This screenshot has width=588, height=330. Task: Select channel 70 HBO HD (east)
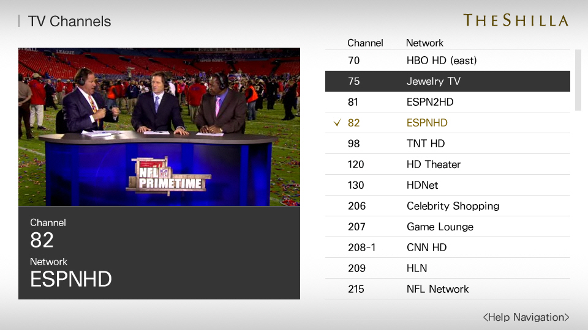(447, 61)
